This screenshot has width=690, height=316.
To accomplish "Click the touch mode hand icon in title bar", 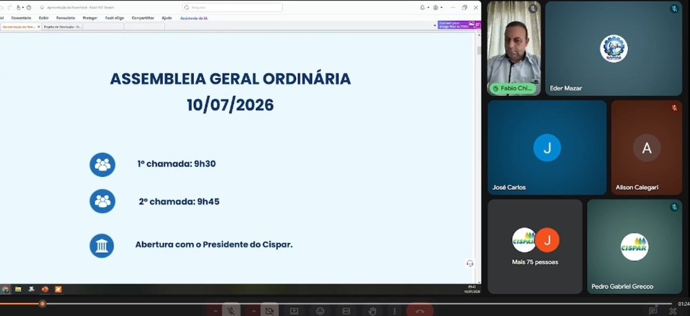I will (18, 8).
